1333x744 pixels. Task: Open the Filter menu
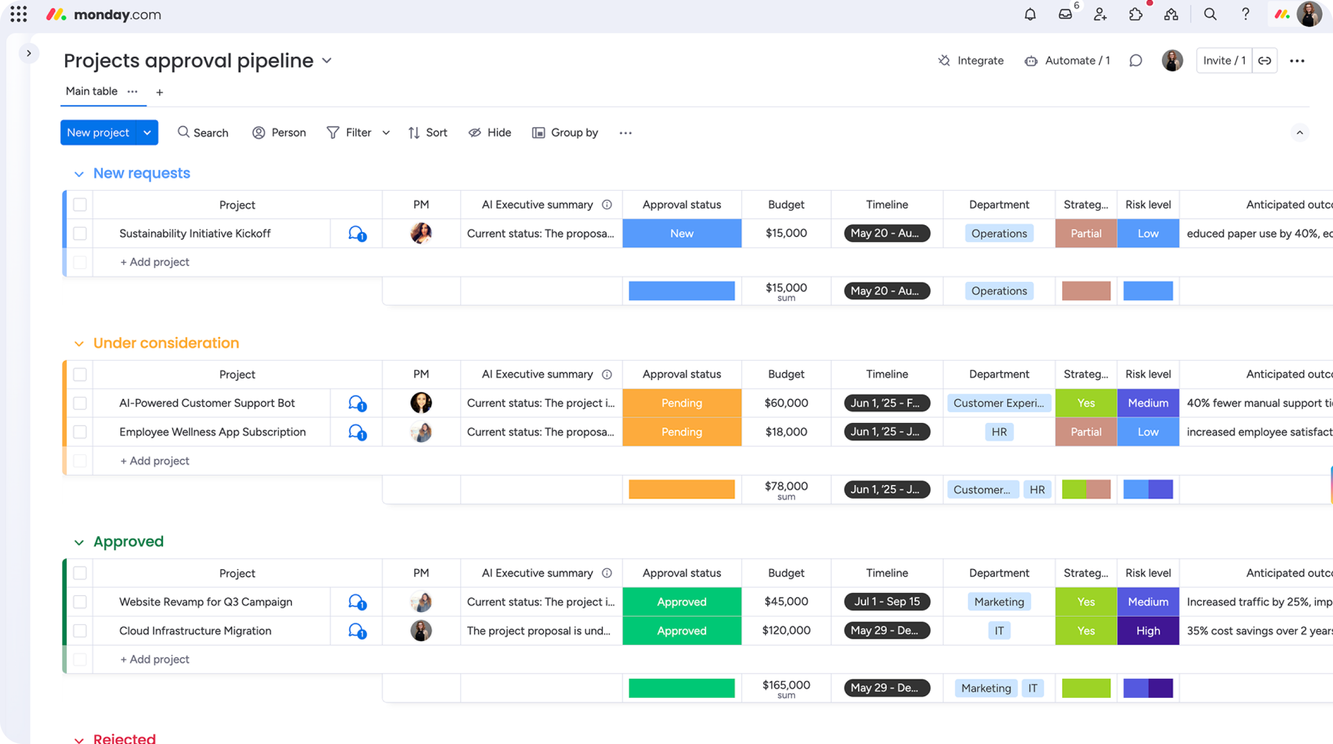pos(350,133)
